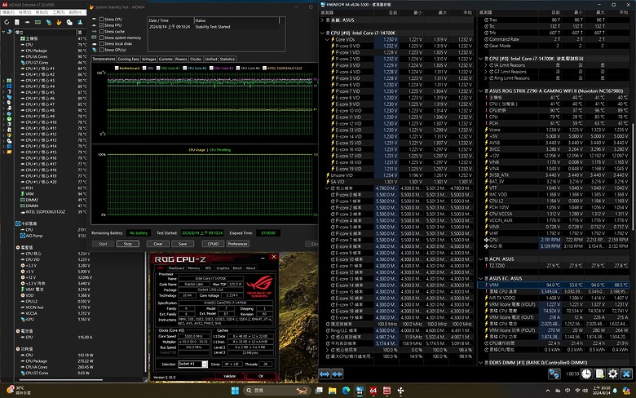Show hidden system tray icons
Viewport: 636px width, 398px height.
point(548,391)
